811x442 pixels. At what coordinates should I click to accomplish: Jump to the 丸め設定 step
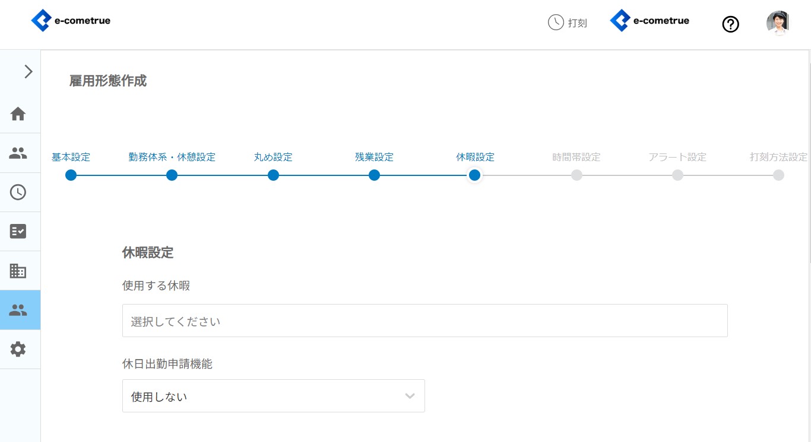pos(273,175)
